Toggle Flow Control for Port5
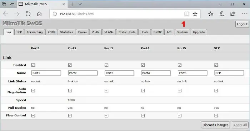Viewport: 250px width, 131px height. 180,116
